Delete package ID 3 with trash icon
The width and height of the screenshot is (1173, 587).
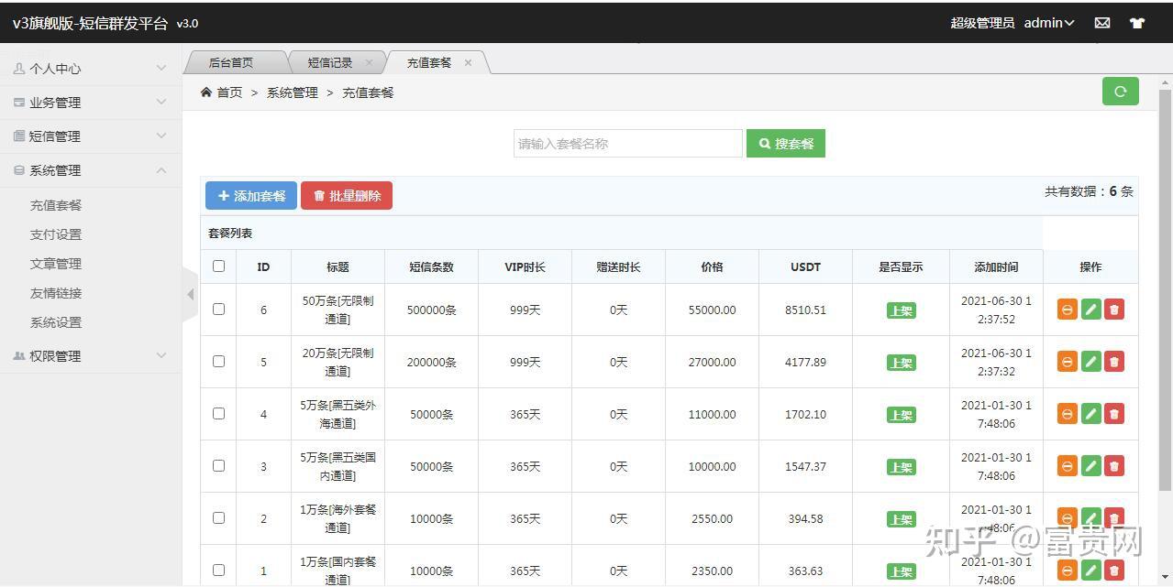tap(1113, 466)
